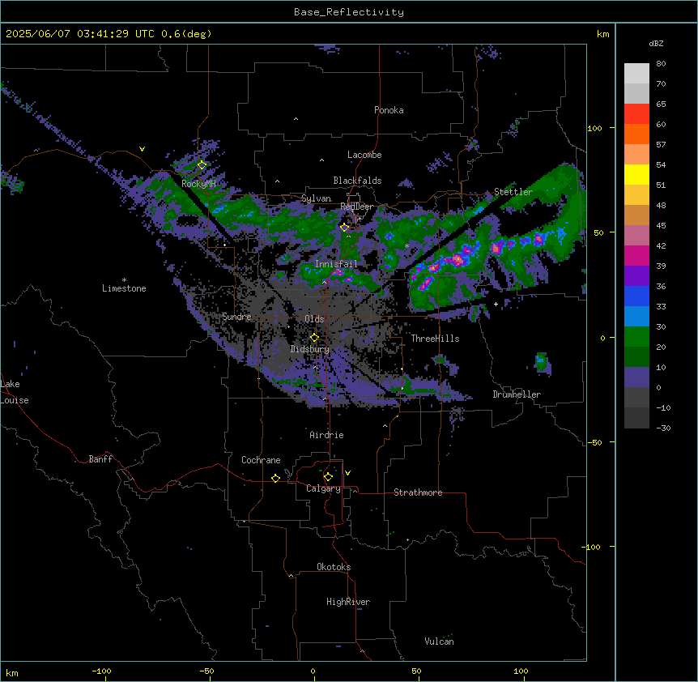Click the RedDeer city label
This screenshot has height=682, width=698.
click(x=356, y=207)
